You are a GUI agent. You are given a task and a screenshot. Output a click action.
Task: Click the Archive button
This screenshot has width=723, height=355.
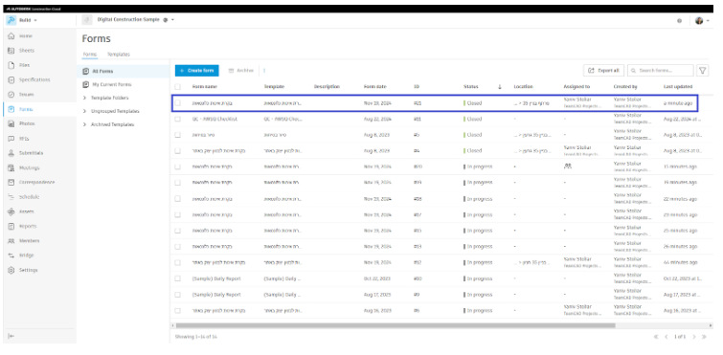tap(241, 71)
